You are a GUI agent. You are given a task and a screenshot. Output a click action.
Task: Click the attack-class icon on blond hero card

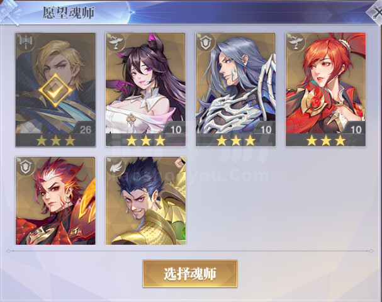(x=25, y=42)
